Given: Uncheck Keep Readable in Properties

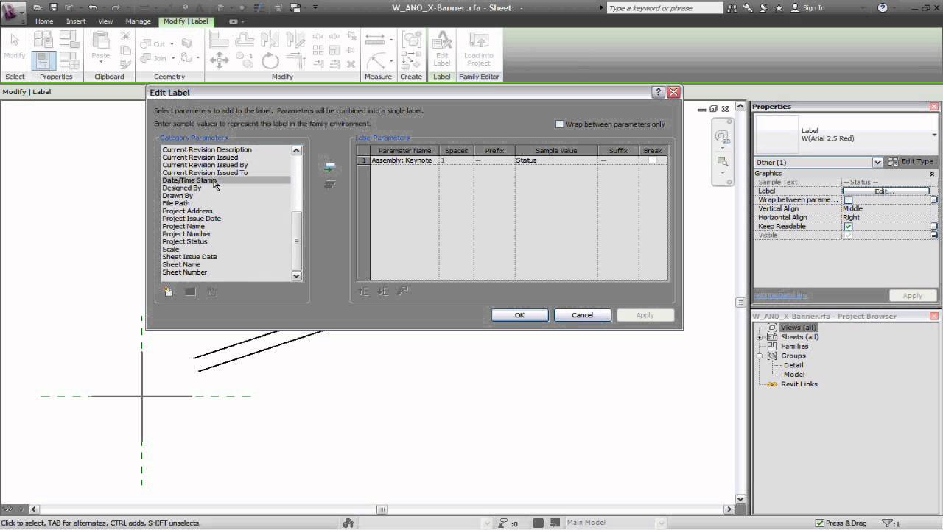Looking at the screenshot, I should click(x=848, y=227).
